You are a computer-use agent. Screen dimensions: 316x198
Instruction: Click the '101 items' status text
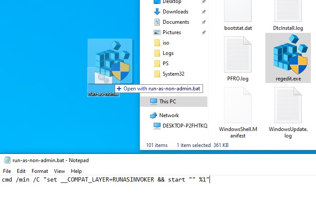click(x=157, y=145)
